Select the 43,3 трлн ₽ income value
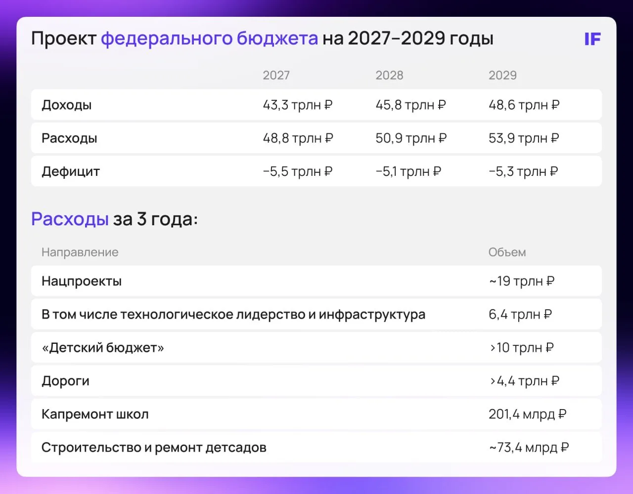The width and height of the screenshot is (633, 494). tap(298, 105)
